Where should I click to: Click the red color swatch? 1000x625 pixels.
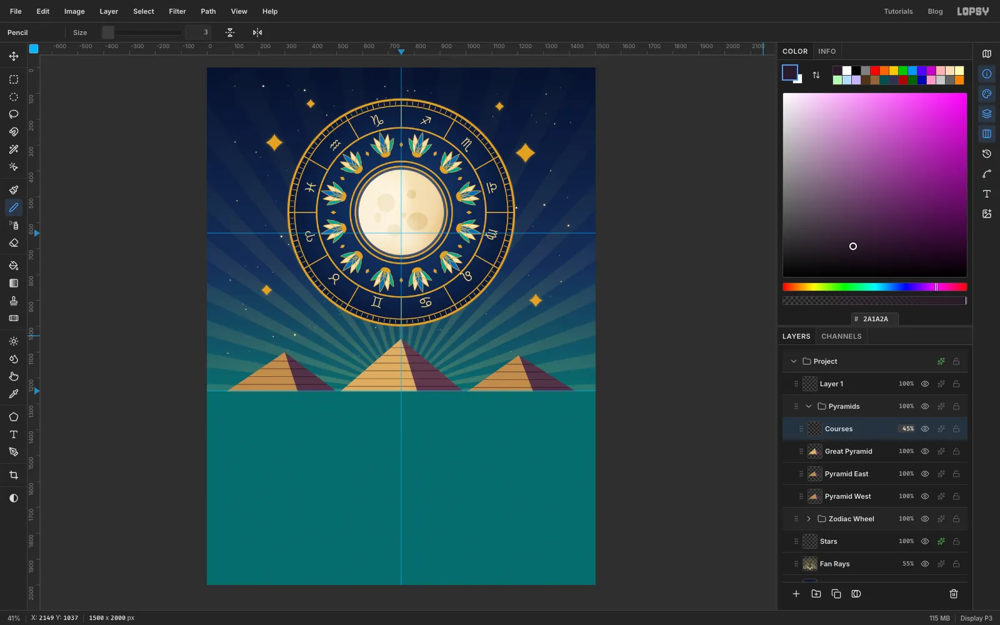[x=875, y=71]
